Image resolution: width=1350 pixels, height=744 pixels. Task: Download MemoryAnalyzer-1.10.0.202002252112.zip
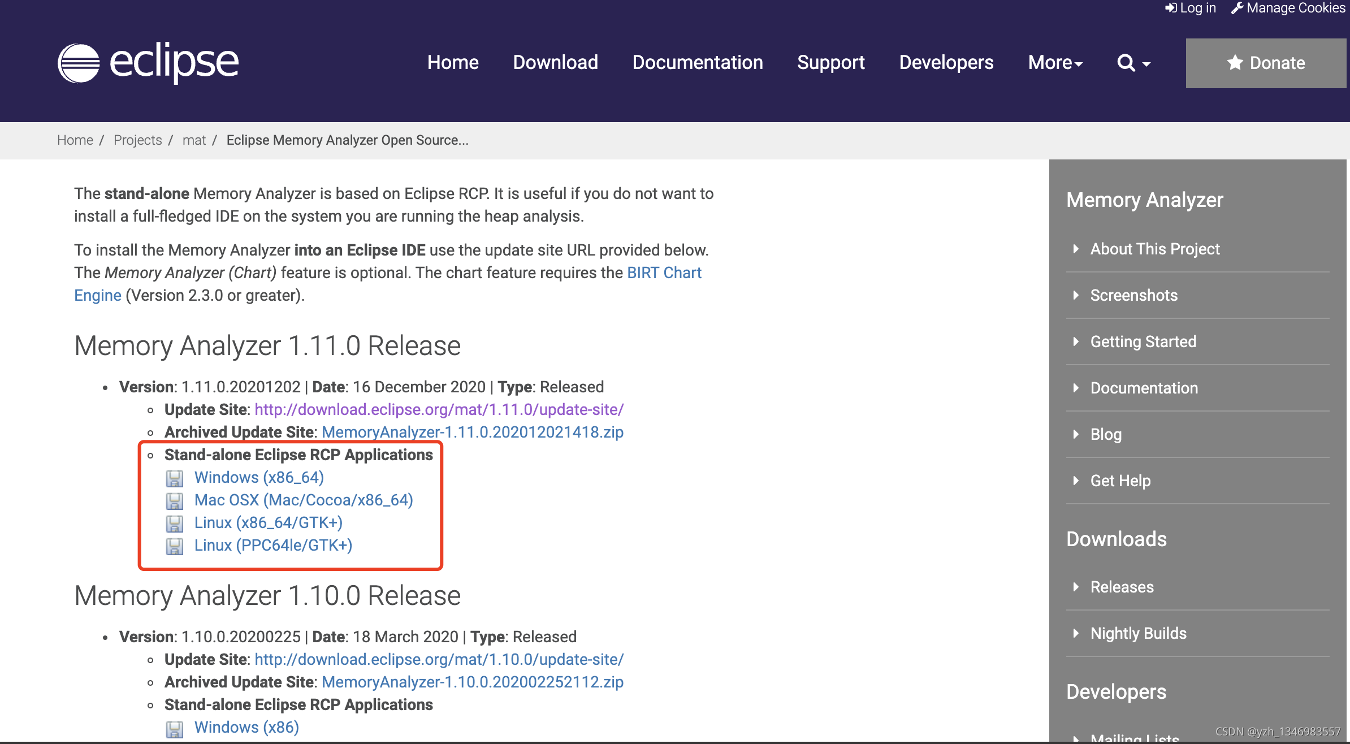click(x=473, y=682)
